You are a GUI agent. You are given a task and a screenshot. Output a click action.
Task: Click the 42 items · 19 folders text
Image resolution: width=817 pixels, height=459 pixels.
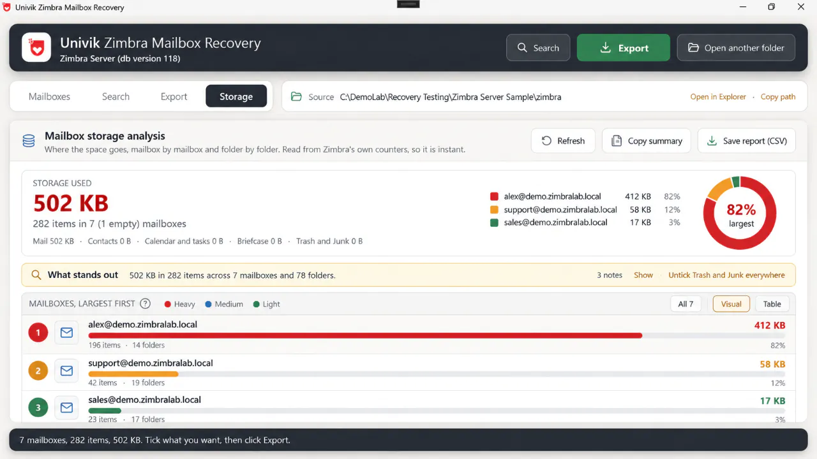126,382
